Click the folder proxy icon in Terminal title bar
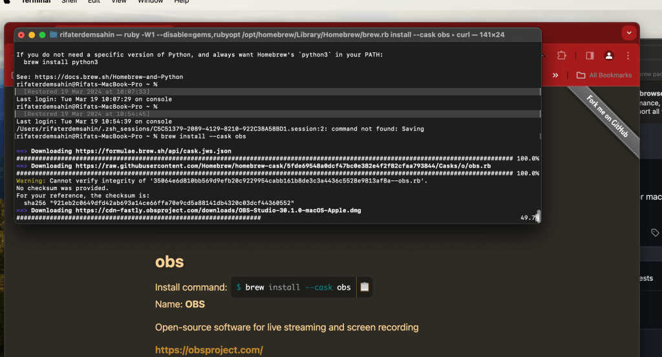Screen dimensions: 662x357 pos(54,35)
